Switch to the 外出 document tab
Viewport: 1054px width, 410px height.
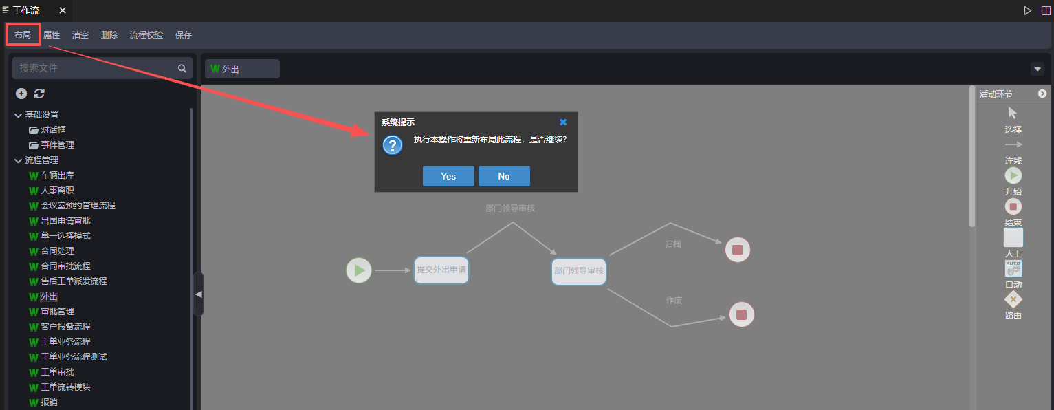(x=241, y=69)
